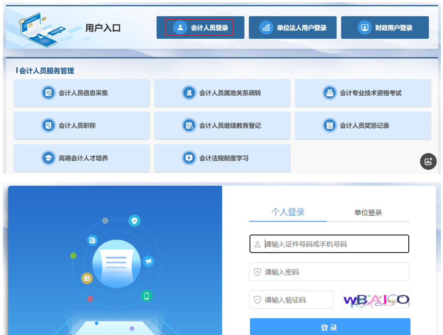
Task: Switch to the 单位登录 tab
Action: tap(368, 213)
